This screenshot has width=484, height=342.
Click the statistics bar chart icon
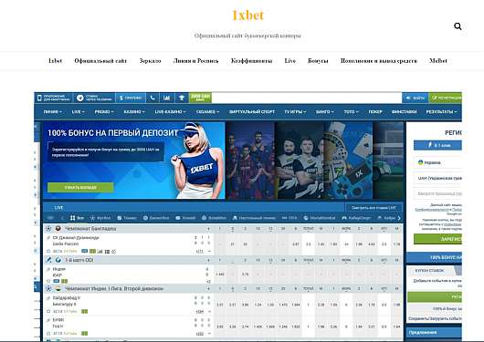167,98
